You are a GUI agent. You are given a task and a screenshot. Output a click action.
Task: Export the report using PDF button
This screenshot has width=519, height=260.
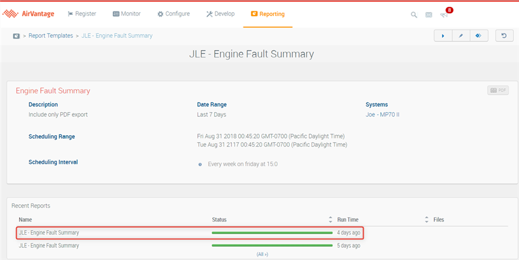pyautogui.click(x=498, y=90)
